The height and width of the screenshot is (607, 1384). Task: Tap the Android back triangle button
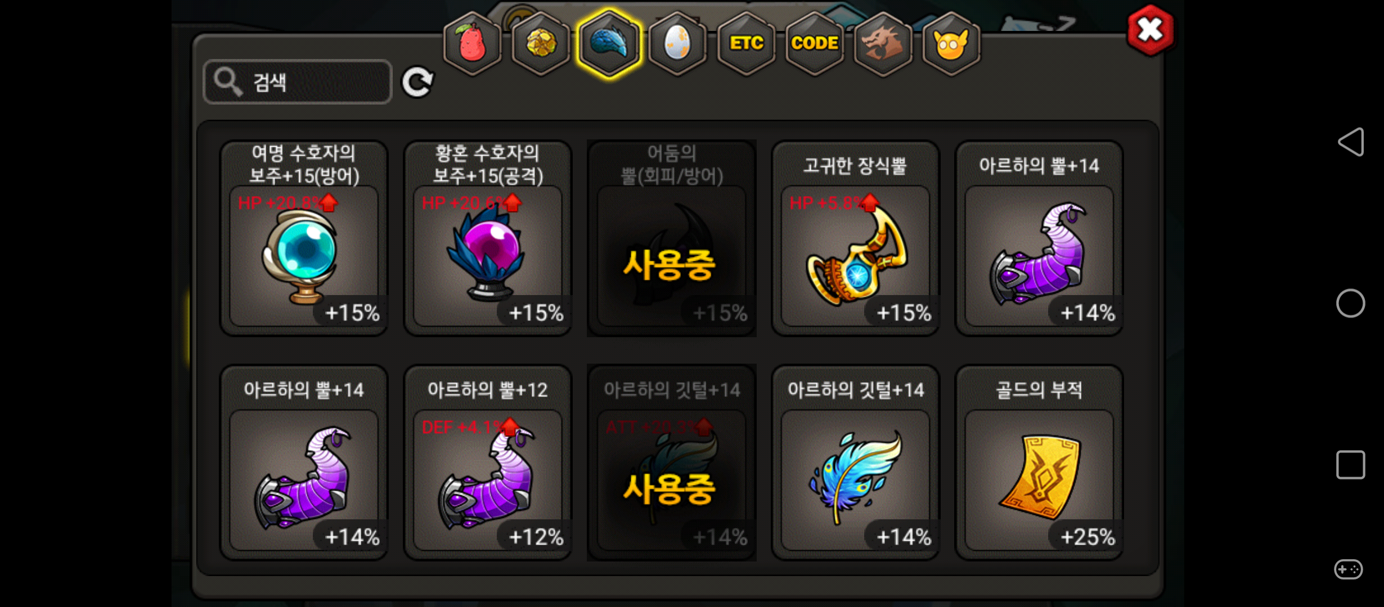[1351, 142]
